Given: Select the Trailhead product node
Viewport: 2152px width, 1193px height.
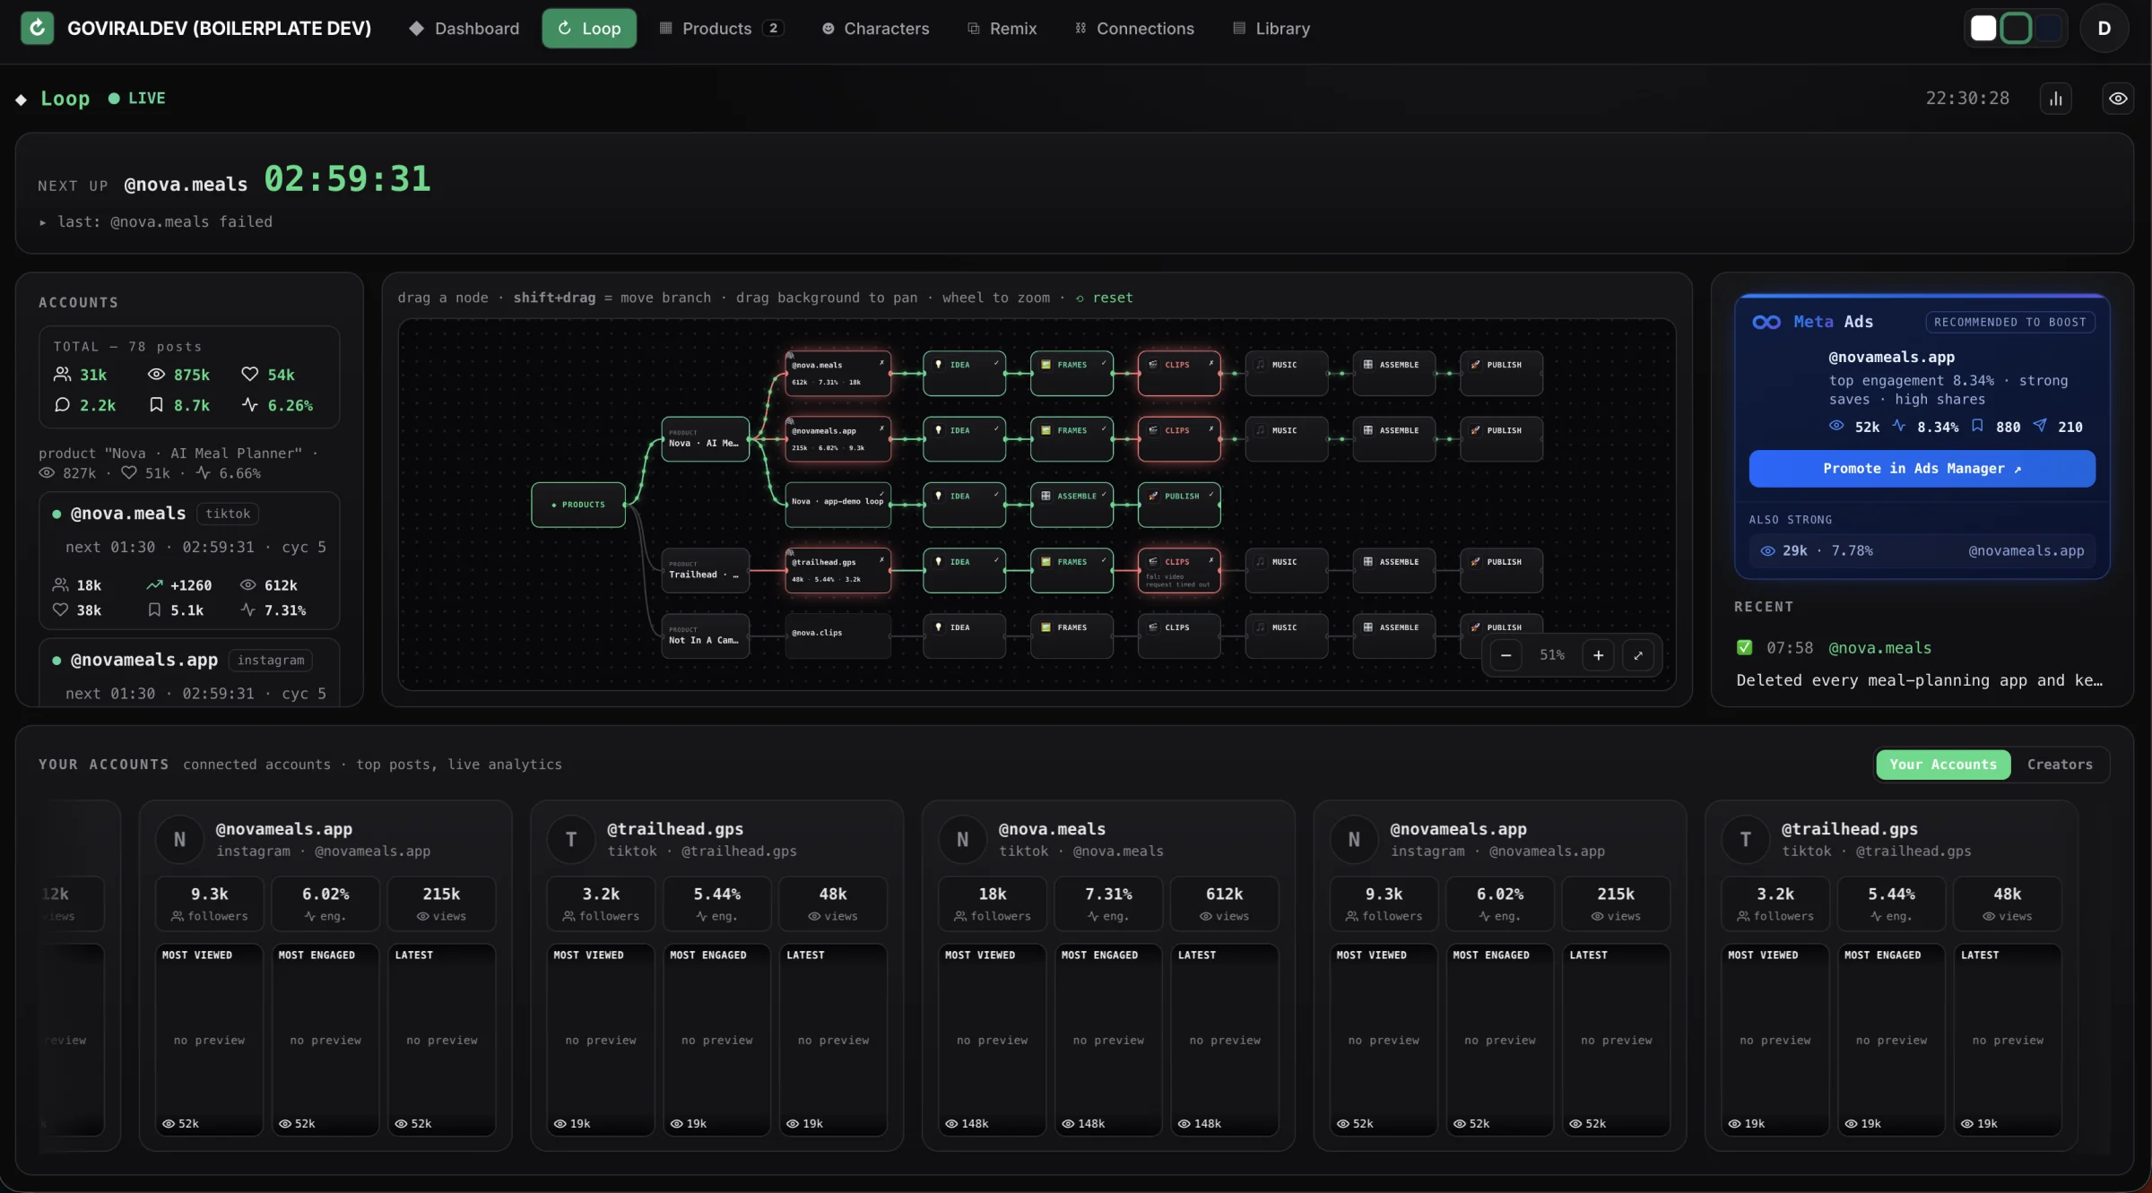Looking at the screenshot, I should (x=706, y=570).
